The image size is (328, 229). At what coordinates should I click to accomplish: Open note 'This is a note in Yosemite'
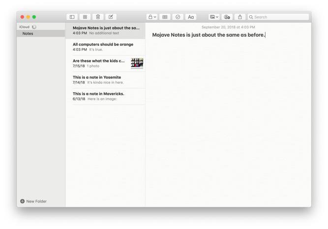105,80
